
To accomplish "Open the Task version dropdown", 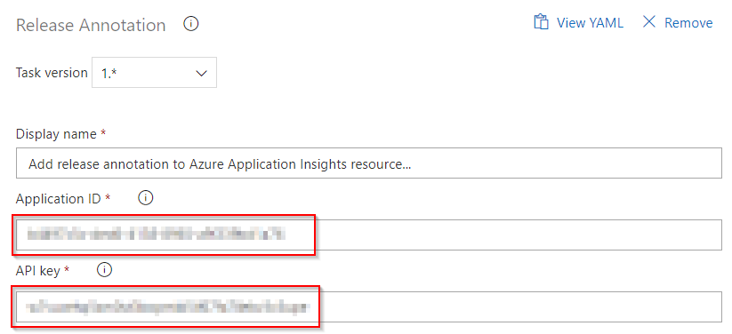I will tap(154, 73).
